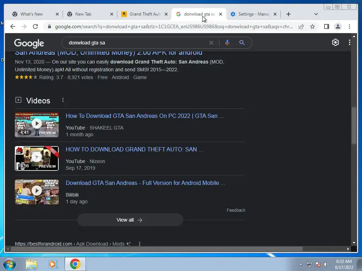Image resolution: width=362 pixels, height=271 pixels.
Task: Open Windows Explorer from taskbar
Action: click(31, 264)
